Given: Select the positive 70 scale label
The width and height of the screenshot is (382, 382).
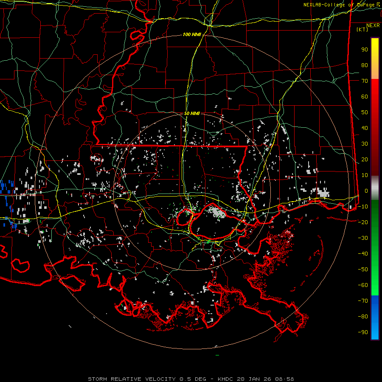Looking at the screenshot, I should [x=365, y=81].
